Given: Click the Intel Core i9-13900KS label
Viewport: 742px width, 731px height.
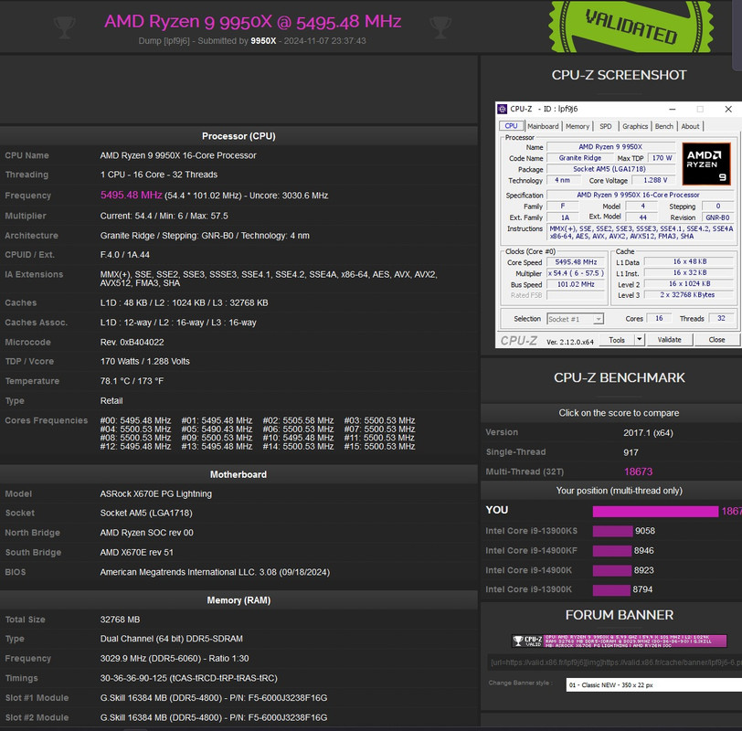Looking at the screenshot, I should tap(531, 531).
